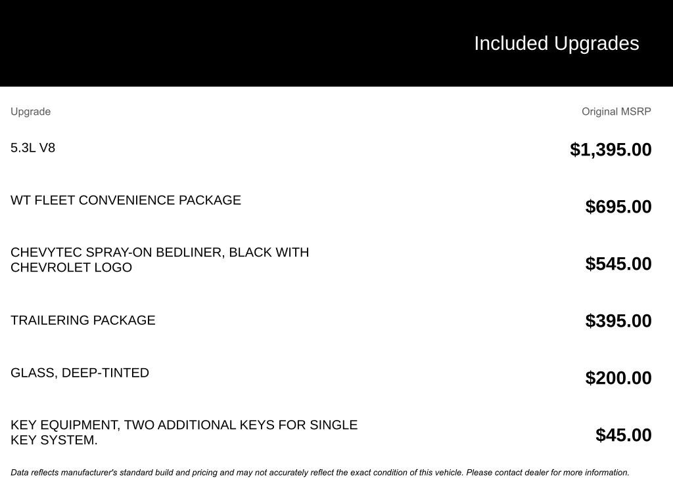Select the Key Equipment, Two Additional Keys line
The height and width of the screenshot is (504, 673).
[184, 425]
